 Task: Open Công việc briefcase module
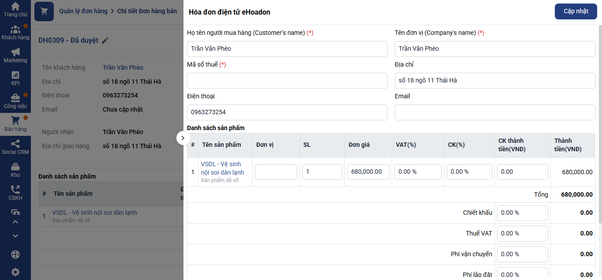coord(15,101)
